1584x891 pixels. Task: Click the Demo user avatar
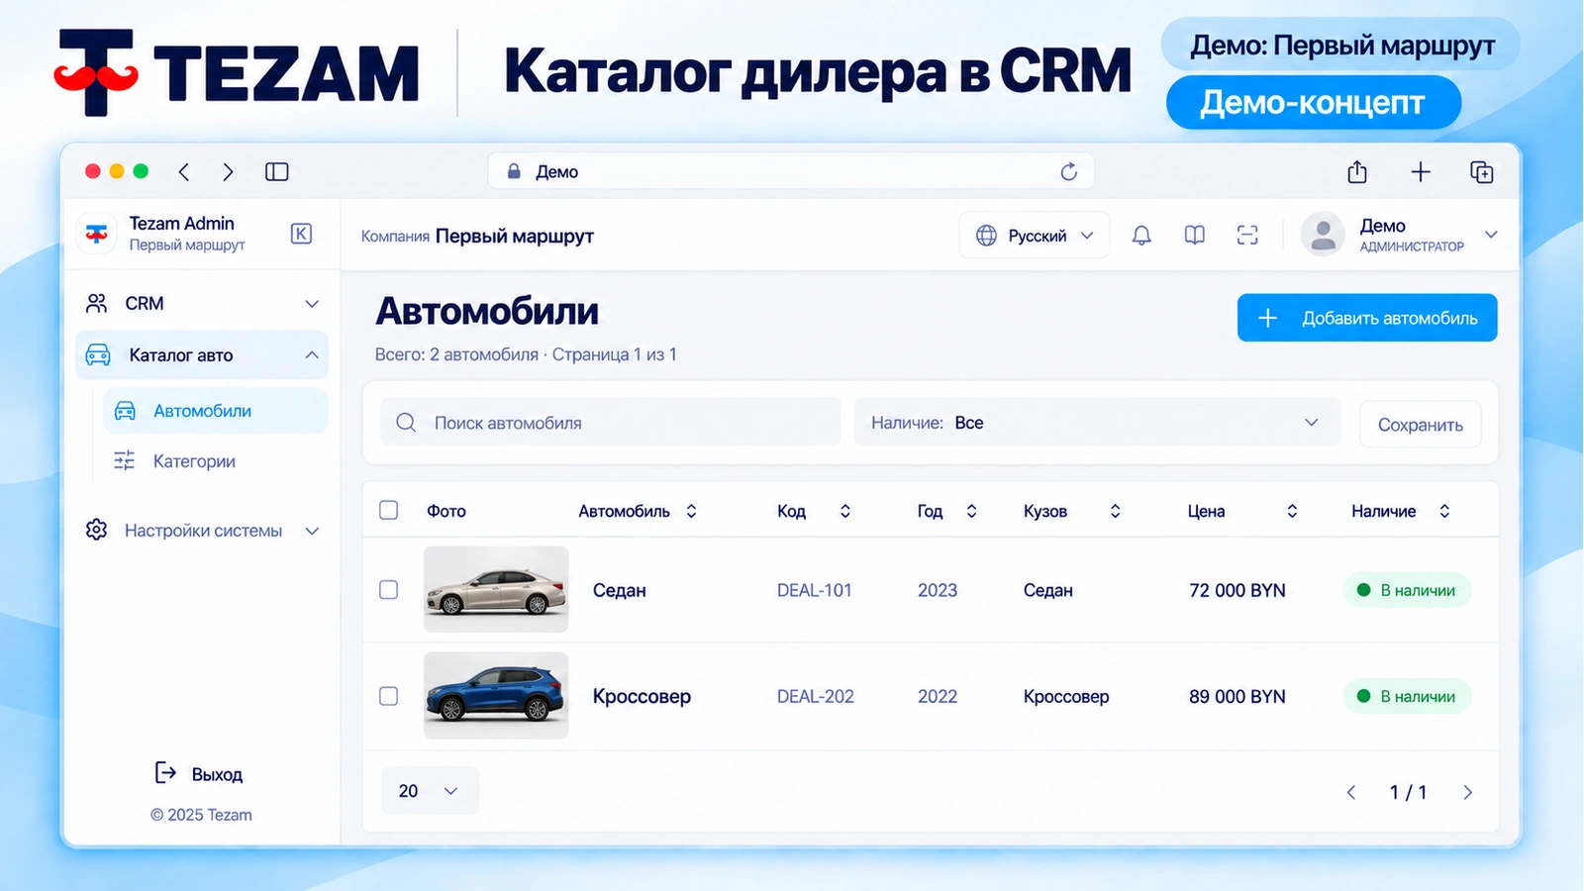(1323, 235)
